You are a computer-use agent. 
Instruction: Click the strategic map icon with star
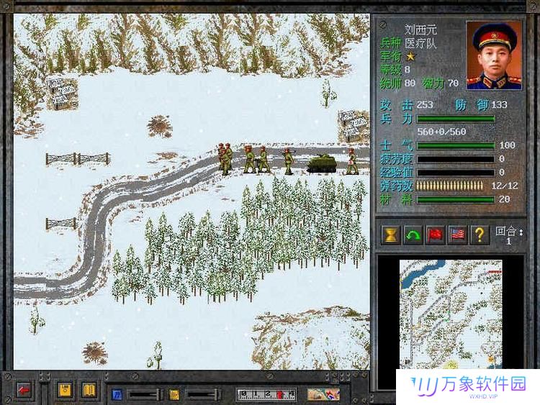(x=323, y=394)
